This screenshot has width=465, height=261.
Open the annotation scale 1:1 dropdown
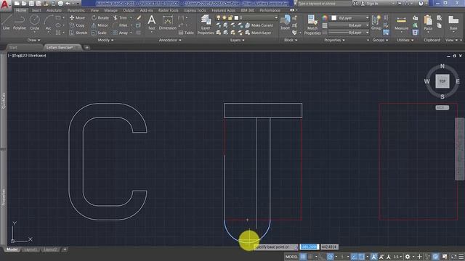[x=397, y=257]
